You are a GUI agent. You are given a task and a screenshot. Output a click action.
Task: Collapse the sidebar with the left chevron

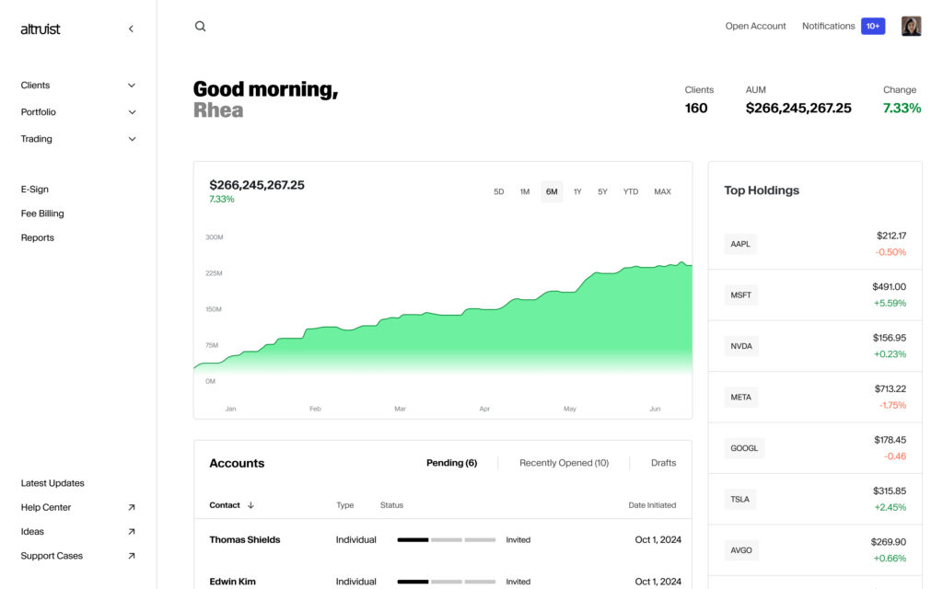(x=131, y=29)
